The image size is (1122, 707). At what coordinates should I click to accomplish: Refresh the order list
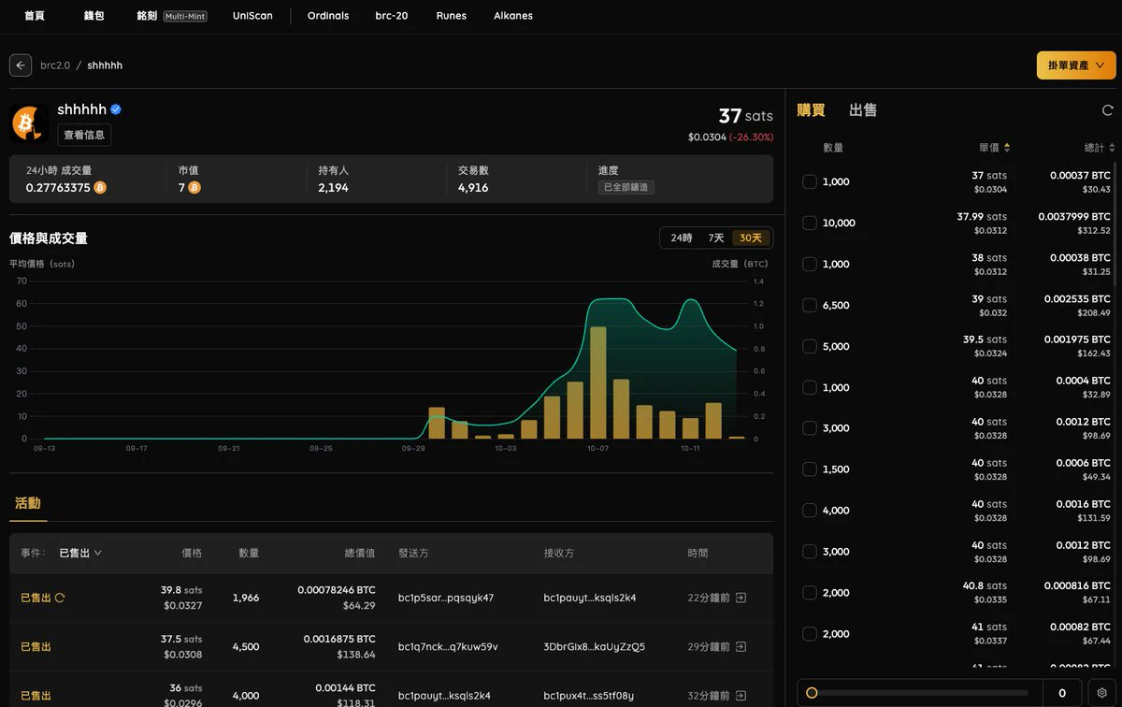[1108, 110]
